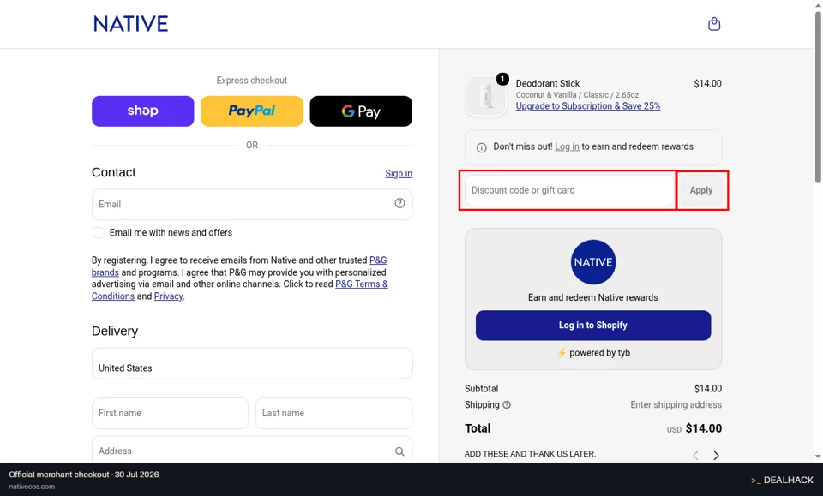Click the Address search magnifier icon
Viewport: 823px width, 496px height.
(400, 451)
